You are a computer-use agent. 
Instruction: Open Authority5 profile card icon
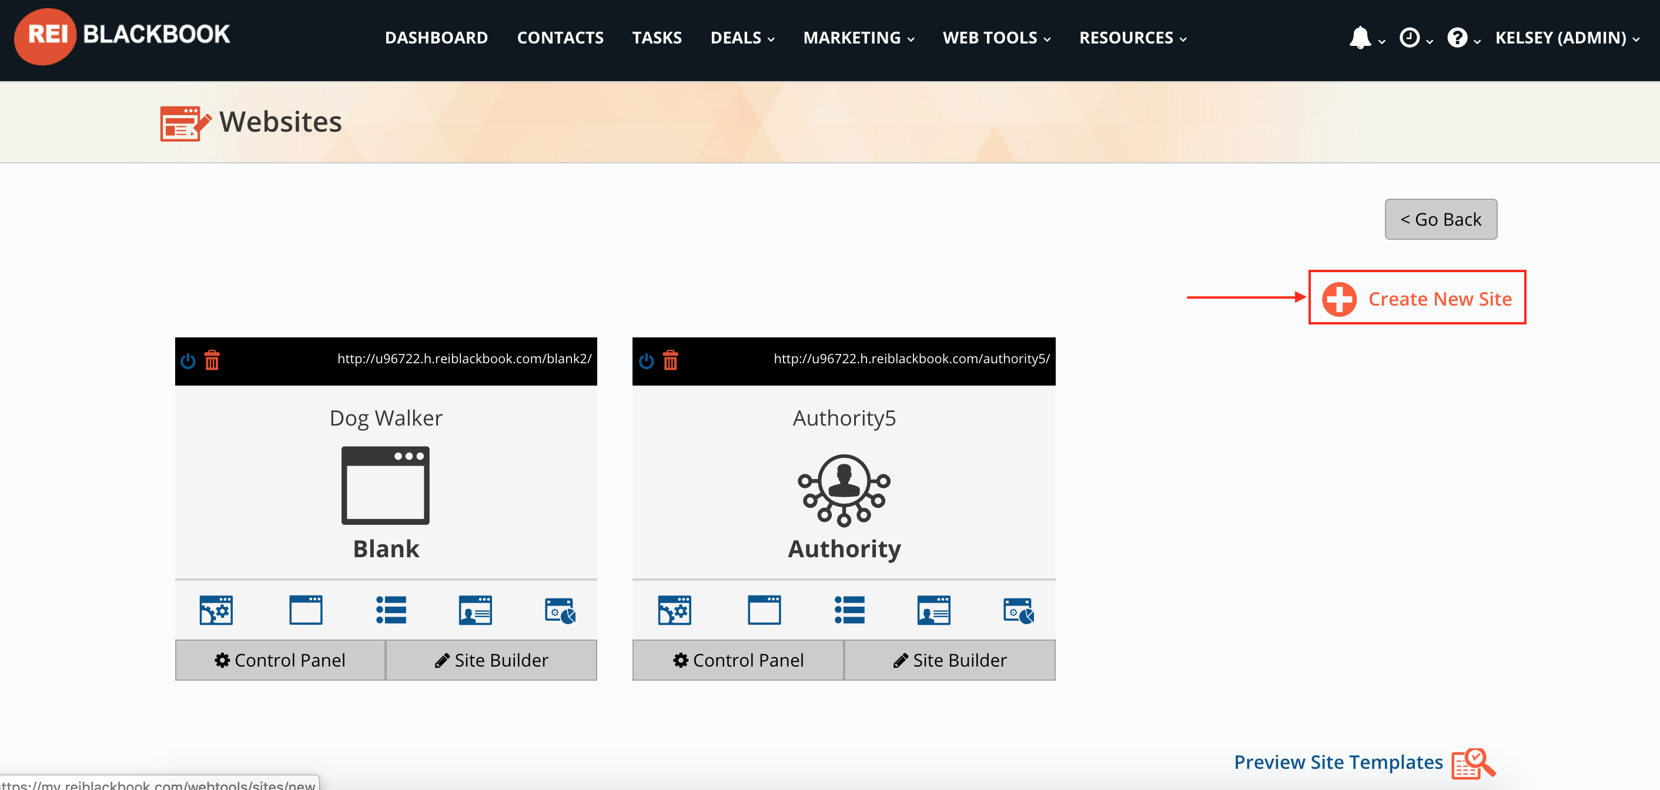pyautogui.click(x=933, y=610)
